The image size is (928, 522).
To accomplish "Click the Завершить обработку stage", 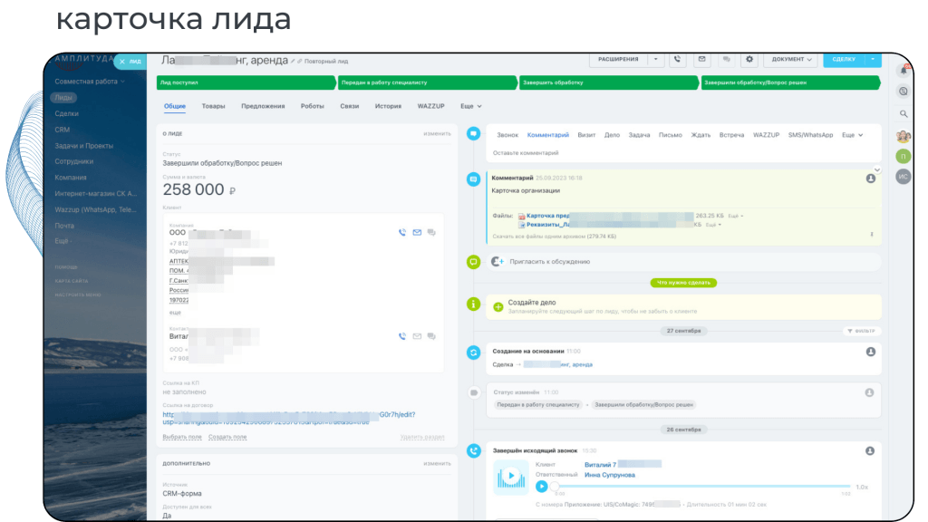I will tap(609, 82).
